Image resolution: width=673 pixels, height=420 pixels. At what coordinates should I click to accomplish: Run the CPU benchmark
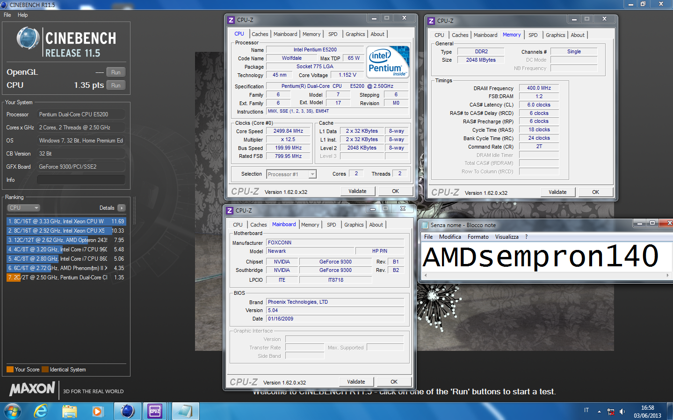click(x=116, y=85)
